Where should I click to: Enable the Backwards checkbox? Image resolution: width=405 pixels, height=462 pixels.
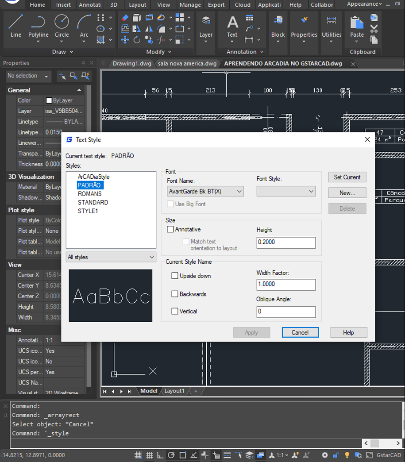175,294
